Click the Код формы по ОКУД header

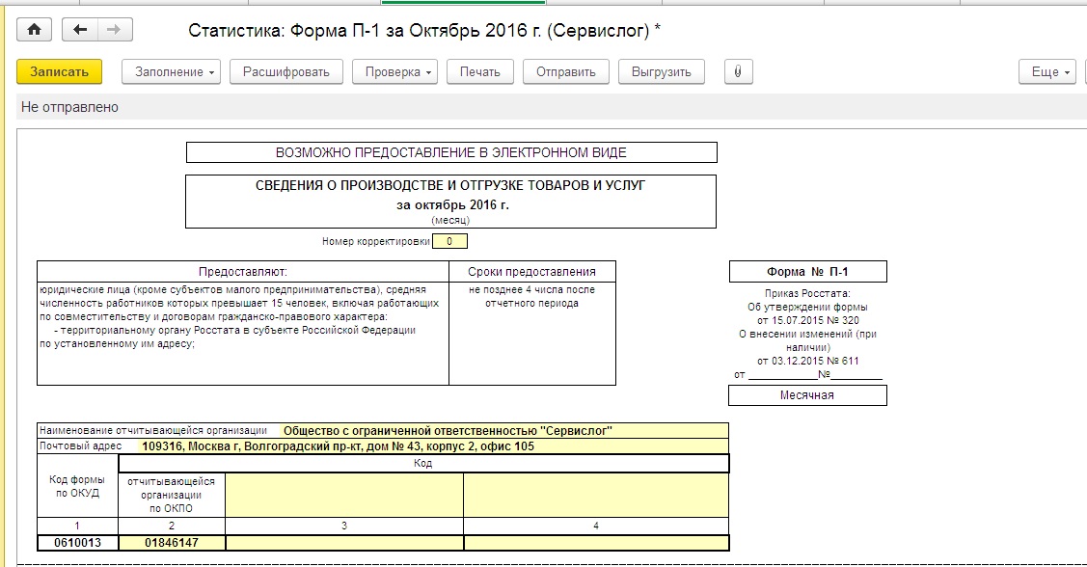[x=77, y=487]
